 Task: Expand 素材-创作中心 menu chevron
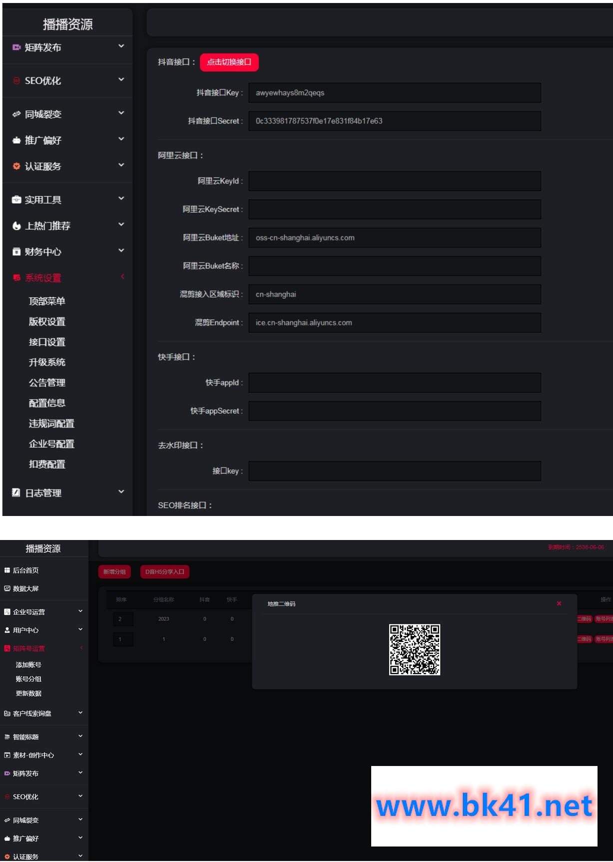click(80, 754)
